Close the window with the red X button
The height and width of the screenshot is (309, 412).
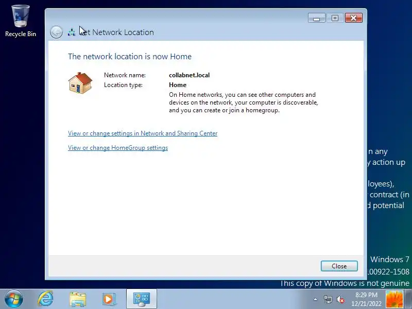pos(354,18)
